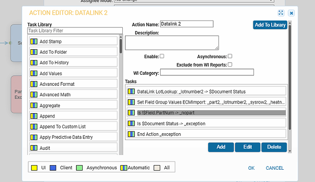Click the Is !$Field.PartNum task icon
Viewport: 315px width, 182px height.
tap(131, 113)
